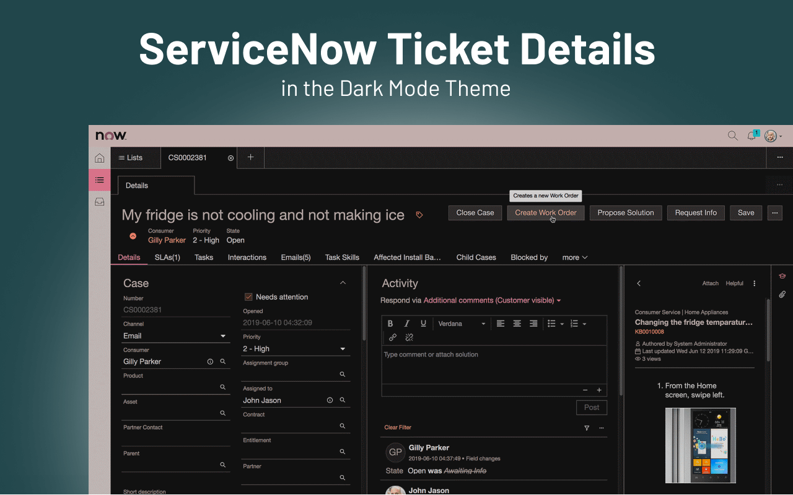
Task: Change Respond via Additional comments dropdown
Action: (x=493, y=300)
